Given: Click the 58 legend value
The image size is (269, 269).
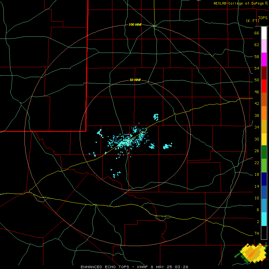Looking at the screenshot, I should (257, 56).
